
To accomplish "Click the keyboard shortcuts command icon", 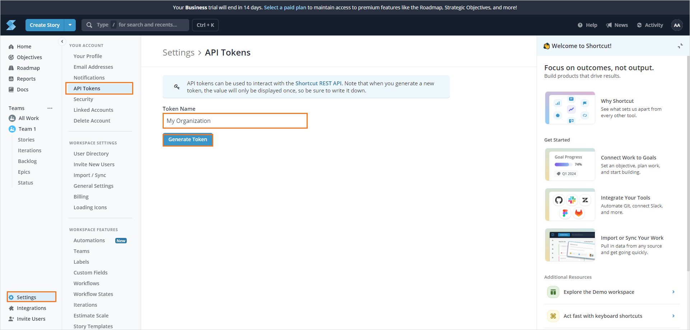I will (553, 316).
